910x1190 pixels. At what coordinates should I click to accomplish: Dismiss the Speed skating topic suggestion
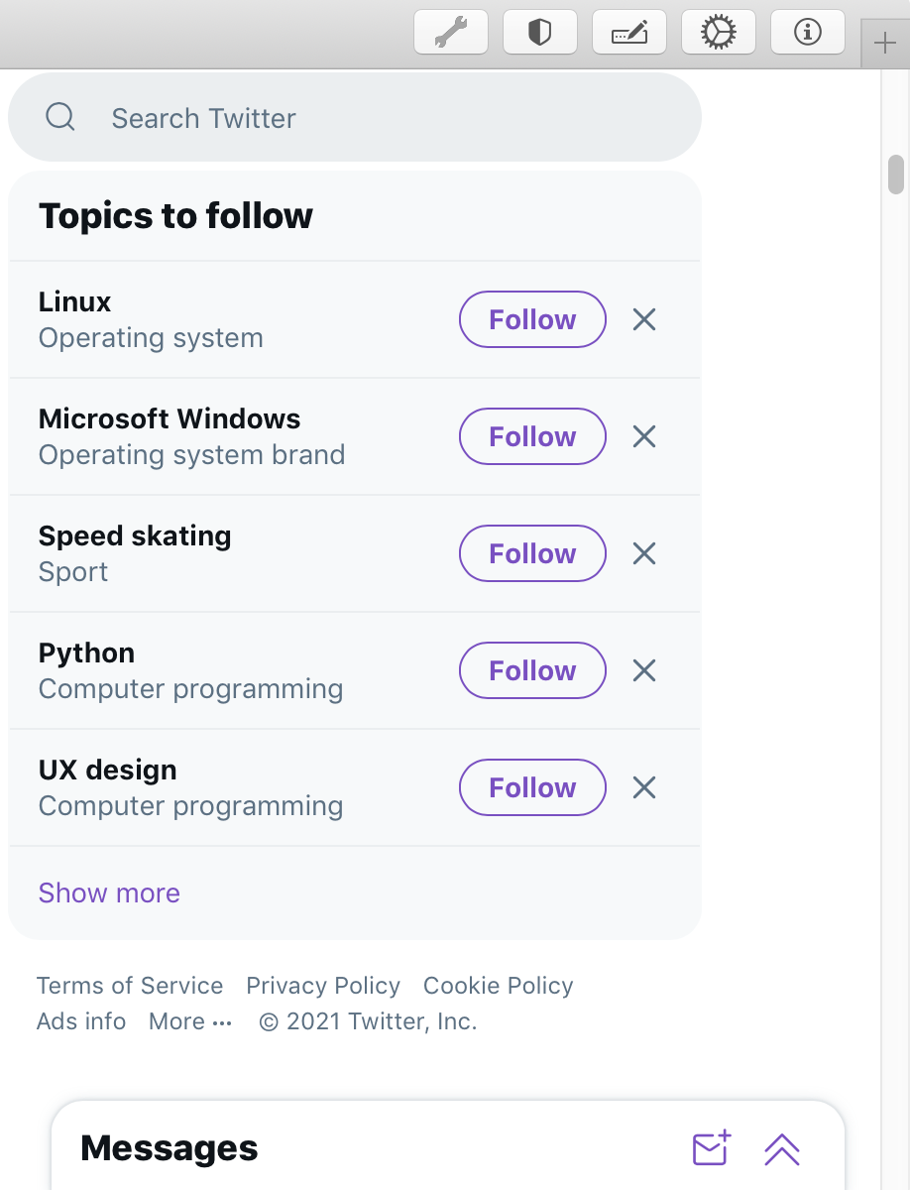click(x=644, y=553)
